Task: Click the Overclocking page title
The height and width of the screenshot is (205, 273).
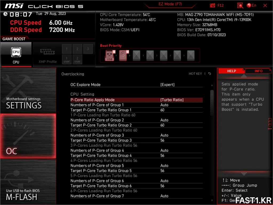Action: pos(73,74)
